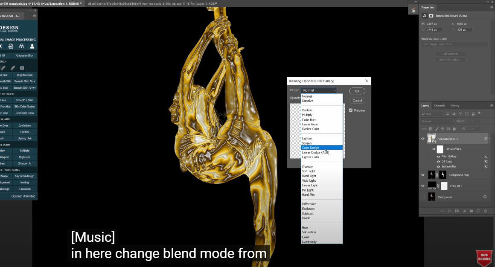Select Color Dodge from blend mode list

coord(311,148)
